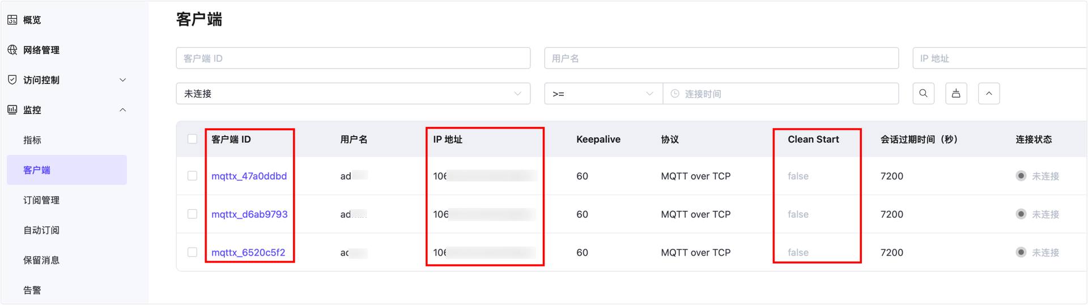Screen dimensions: 1088x305
Task: Click status dot for mqttx_47a0ddbd
Action: (x=1021, y=176)
